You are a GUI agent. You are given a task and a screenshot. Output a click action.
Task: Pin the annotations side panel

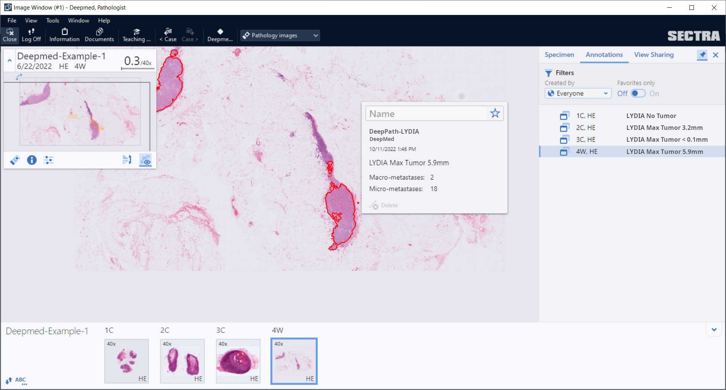[702, 55]
